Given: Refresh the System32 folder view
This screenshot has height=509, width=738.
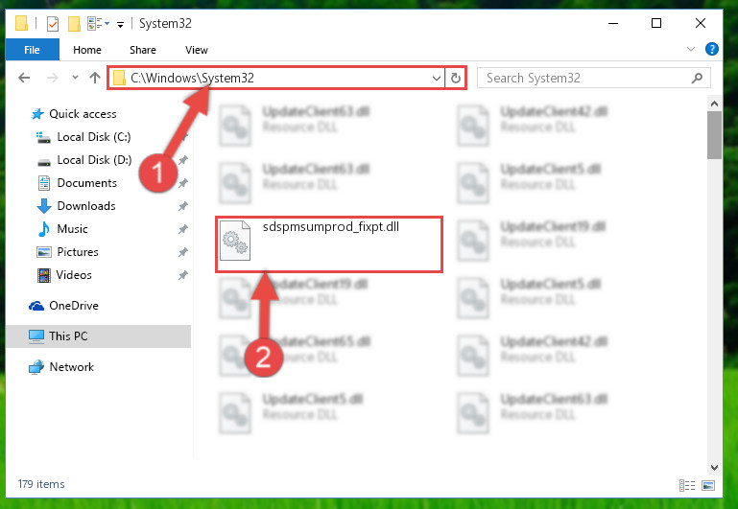Looking at the screenshot, I should (455, 78).
